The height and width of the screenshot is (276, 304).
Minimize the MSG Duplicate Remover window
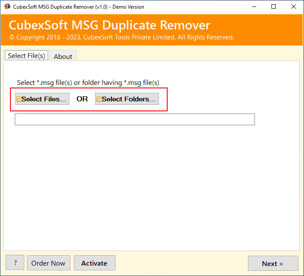tap(254, 7)
